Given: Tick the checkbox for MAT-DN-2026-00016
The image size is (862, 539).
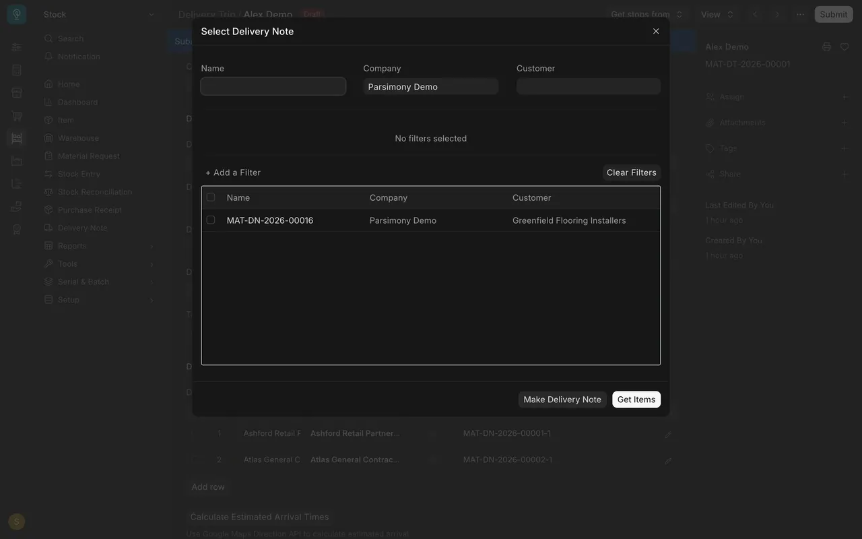Looking at the screenshot, I should point(211,220).
